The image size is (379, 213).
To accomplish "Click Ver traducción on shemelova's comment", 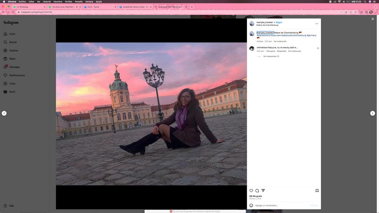I will (x=294, y=51).
